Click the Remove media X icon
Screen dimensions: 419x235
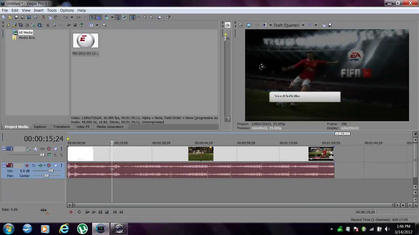[48, 25]
